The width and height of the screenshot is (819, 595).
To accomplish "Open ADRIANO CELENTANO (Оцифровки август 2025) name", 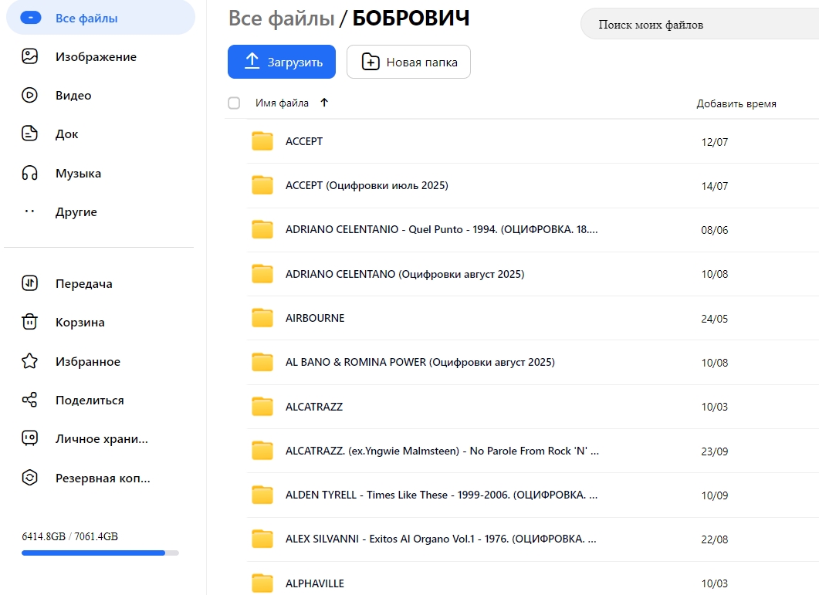I will 404,274.
